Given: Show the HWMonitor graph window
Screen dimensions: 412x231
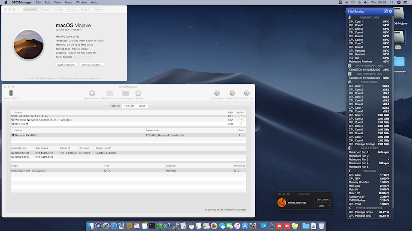Looking at the screenshot, I should click(x=385, y=11).
